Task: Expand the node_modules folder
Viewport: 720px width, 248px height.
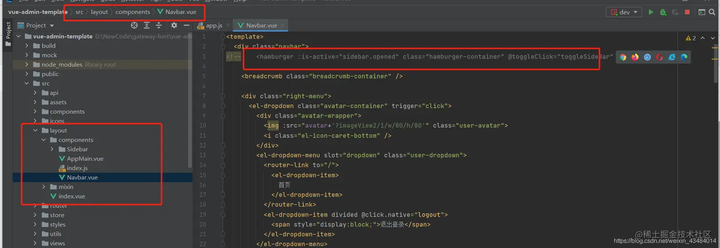Action: coord(27,64)
